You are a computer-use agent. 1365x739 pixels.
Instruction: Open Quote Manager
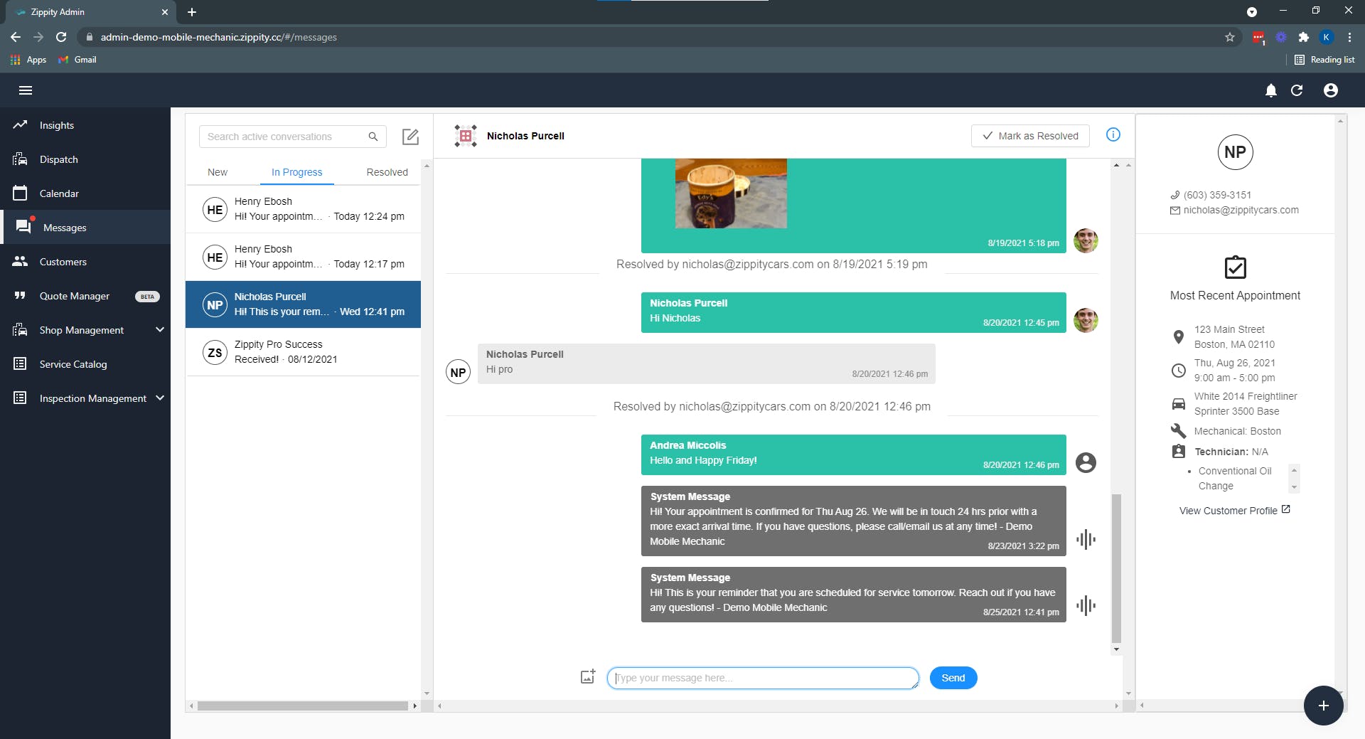[85, 296]
